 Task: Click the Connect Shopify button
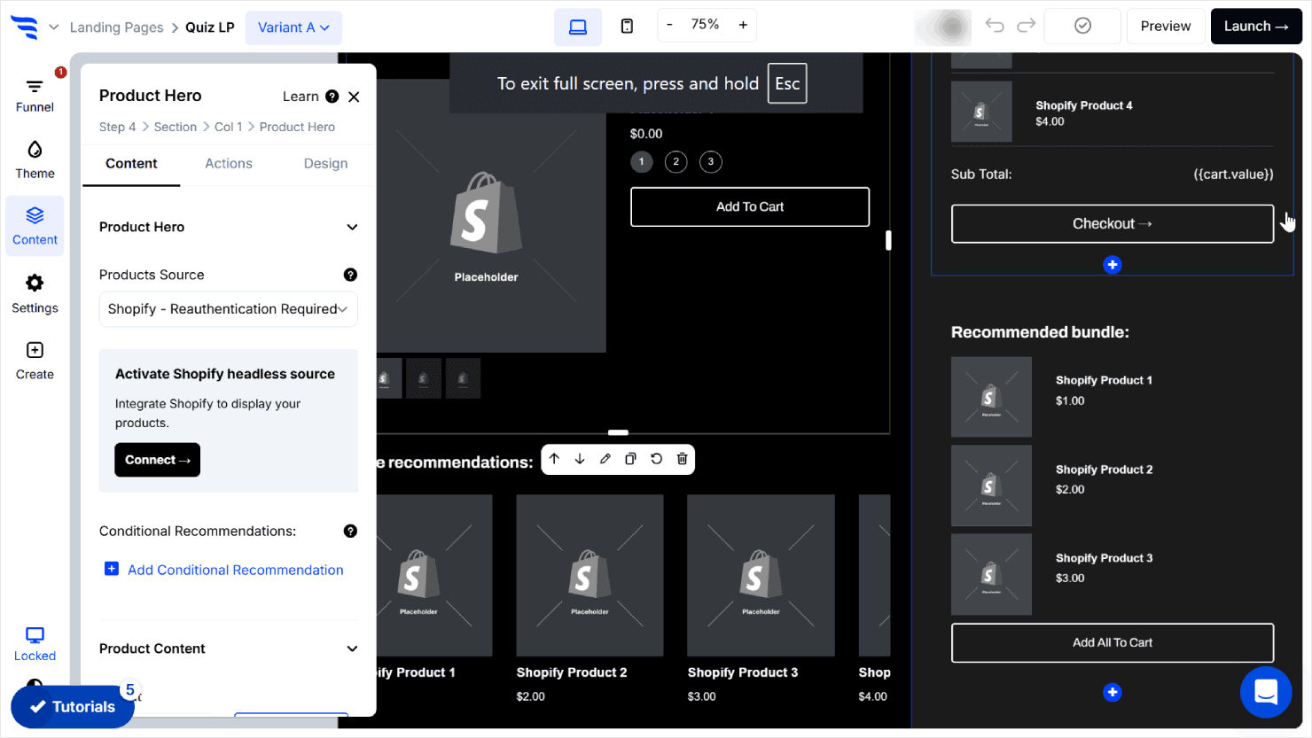(x=157, y=460)
